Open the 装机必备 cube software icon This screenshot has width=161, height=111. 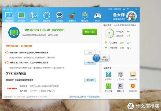click(x=85, y=15)
